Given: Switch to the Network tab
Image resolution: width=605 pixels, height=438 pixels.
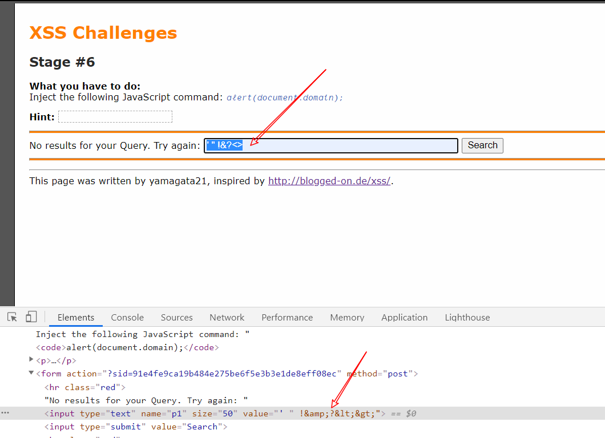Looking at the screenshot, I should (227, 317).
